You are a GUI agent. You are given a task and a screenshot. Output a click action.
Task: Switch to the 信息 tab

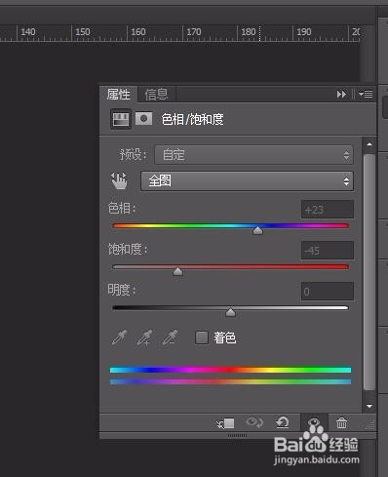pos(157,95)
